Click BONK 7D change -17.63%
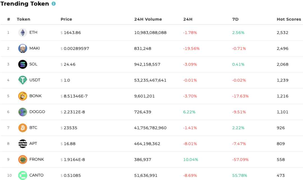Screen dimensions: 303x180 point(240,96)
